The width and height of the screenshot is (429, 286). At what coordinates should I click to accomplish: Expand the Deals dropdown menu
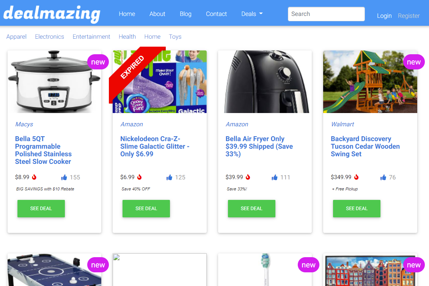pyautogui.click(x=252, y=14)
